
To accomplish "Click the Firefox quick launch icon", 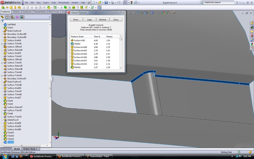I will tap(21, 156).
